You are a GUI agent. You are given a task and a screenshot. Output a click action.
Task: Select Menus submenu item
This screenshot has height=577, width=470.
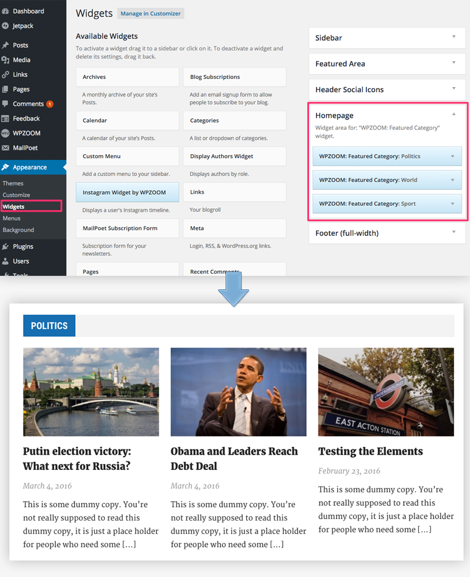11,218
